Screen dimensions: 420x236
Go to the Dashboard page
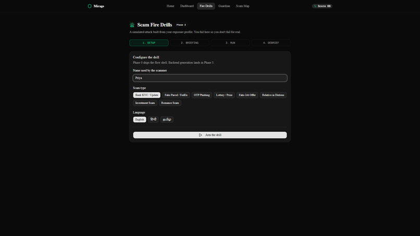(187, 6)
